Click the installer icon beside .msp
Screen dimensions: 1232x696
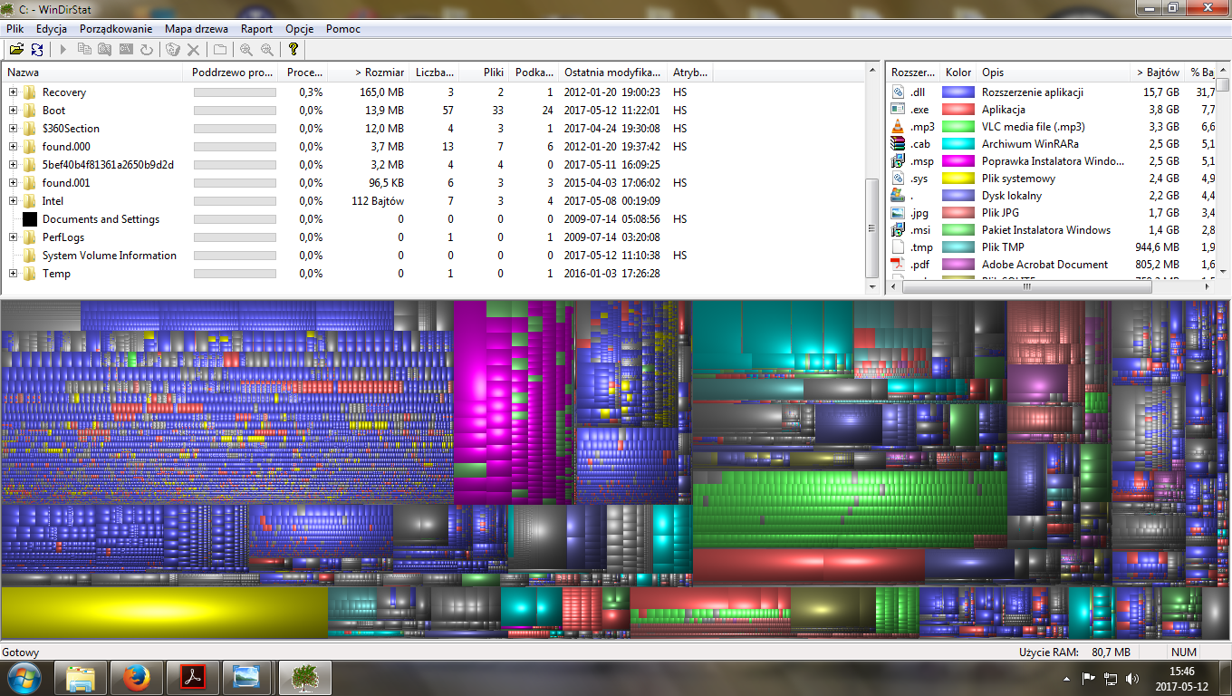[x=898, y=161]
